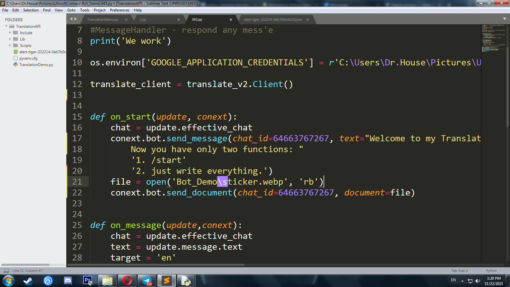510x287 pixels.
Task: Open the File menu
Action: point(5,10)
